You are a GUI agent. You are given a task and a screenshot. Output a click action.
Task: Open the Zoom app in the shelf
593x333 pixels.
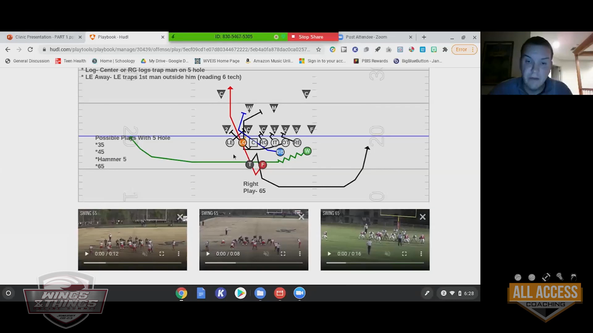coord(299,293)
